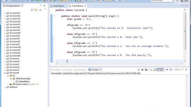The width and height of the screenshot is (191, 107).
Task: Maximize the Console view panel
Action: (186, 70)
